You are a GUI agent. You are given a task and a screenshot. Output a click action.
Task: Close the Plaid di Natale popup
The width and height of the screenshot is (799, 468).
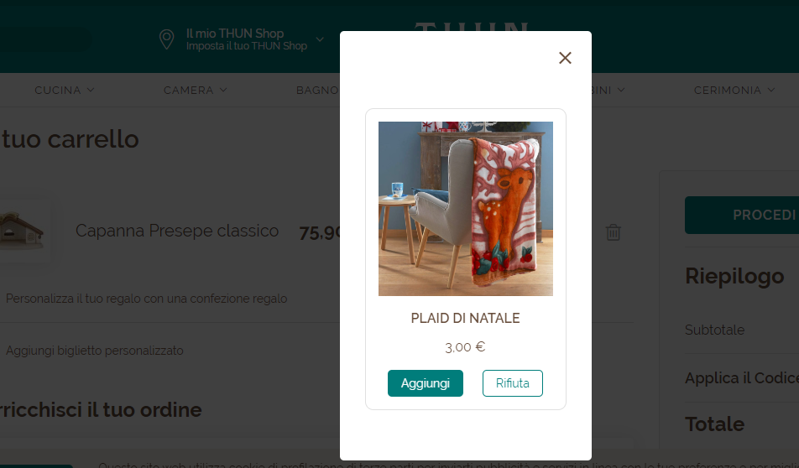click(565, 58)
